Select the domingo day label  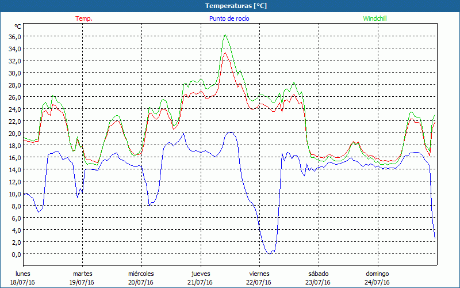pos(377,274)
